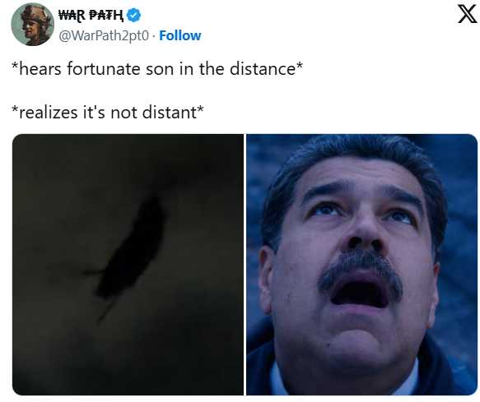Click the 'hears fortunate son' tweet text

click(157, 68)
